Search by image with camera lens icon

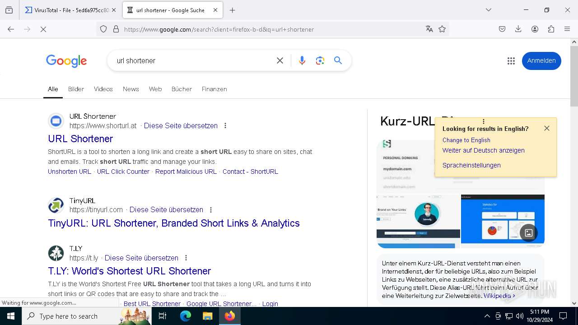click(x=320, y=60)
